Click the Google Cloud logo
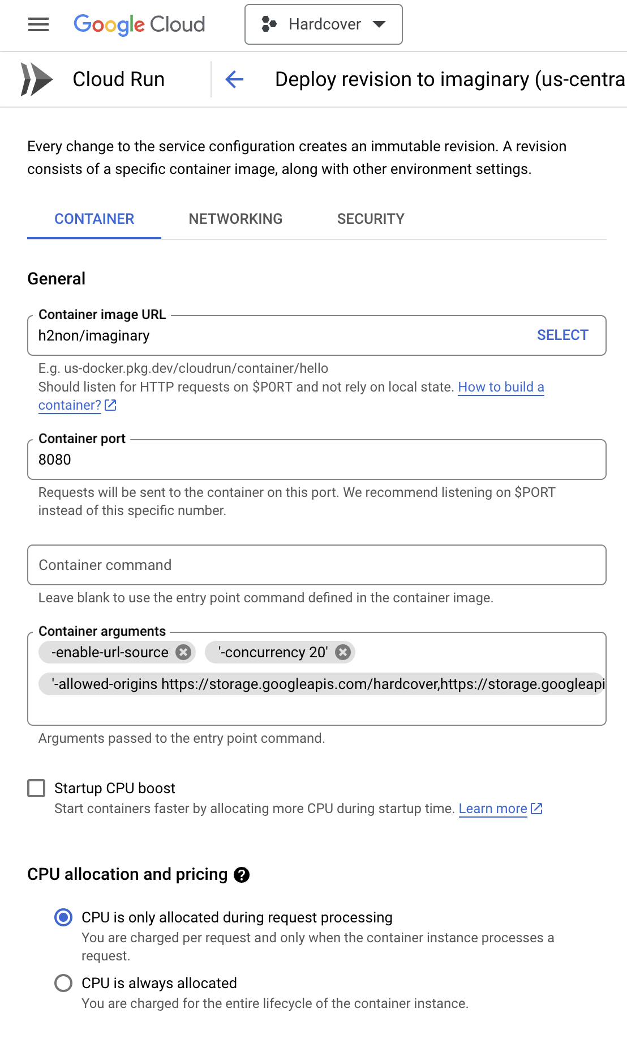Screen dimensions: 627x1038 (139, 24)
